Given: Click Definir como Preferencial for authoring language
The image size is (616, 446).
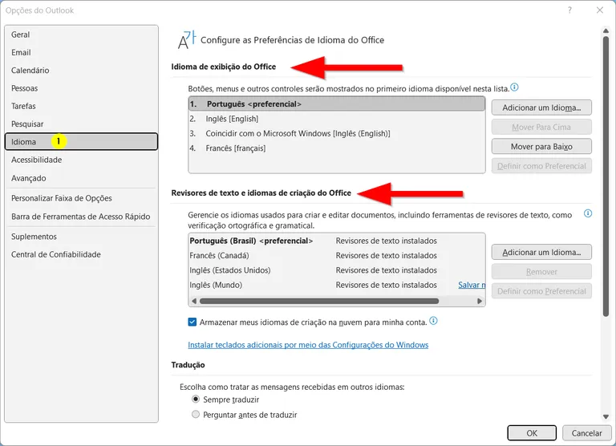Looking at the screenshot, I should (x=541, y=291).
